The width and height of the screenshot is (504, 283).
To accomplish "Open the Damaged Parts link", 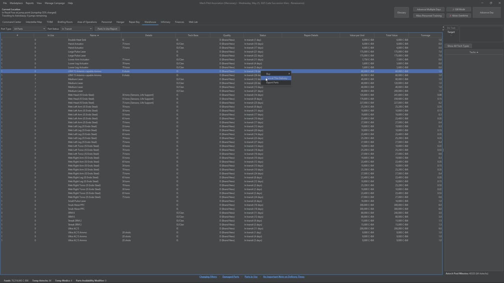I will click(231, 277).
